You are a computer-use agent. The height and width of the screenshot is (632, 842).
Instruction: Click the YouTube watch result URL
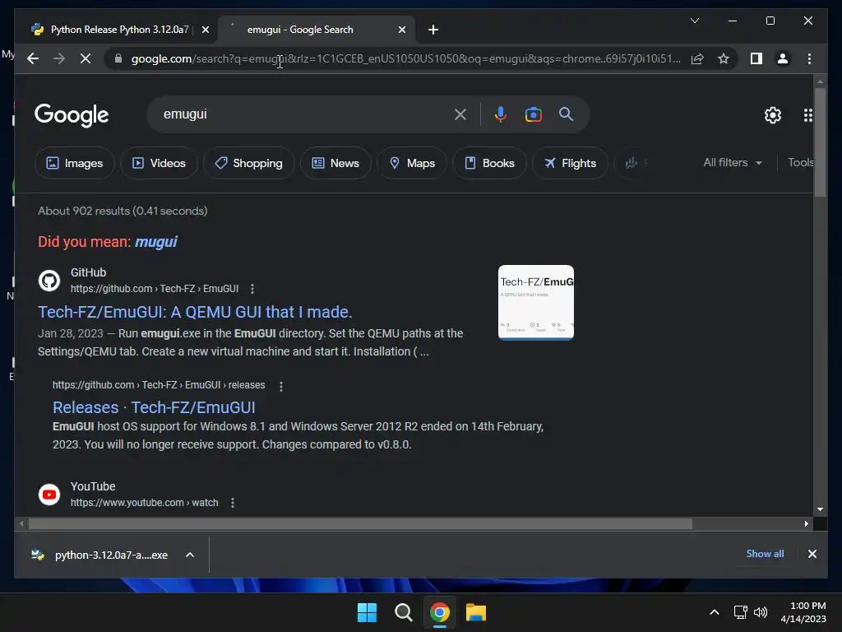[x=145, y=503]
